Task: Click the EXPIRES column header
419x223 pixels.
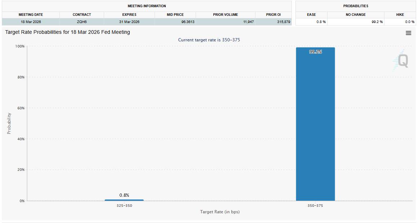Action: tap(129, 15)
